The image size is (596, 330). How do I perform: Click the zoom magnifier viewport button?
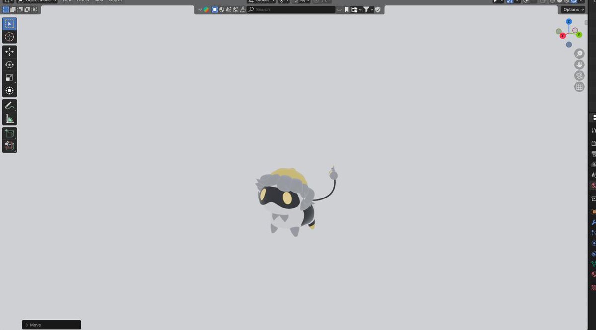[579, 54]
